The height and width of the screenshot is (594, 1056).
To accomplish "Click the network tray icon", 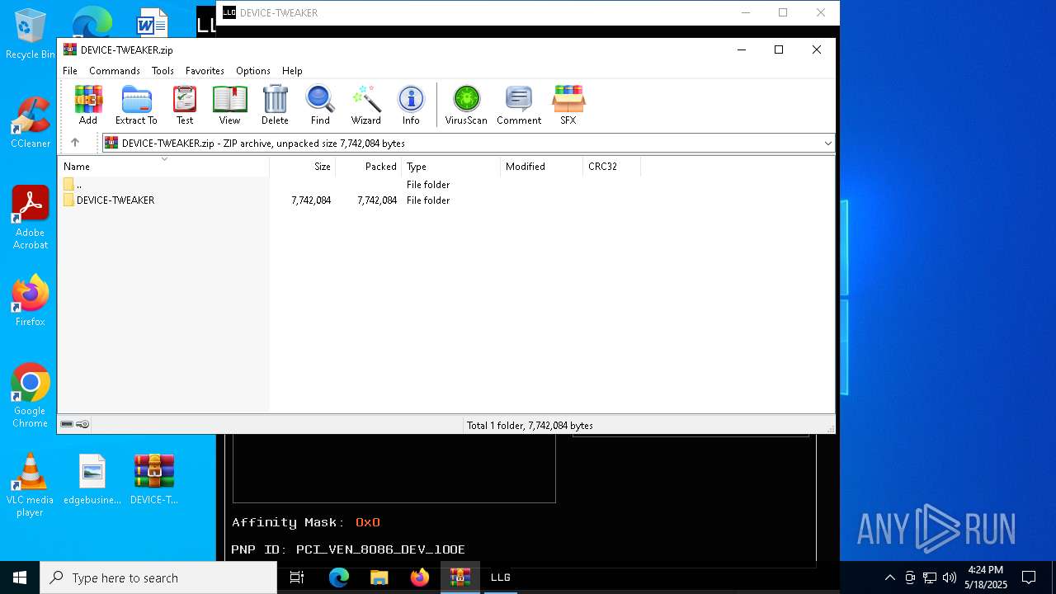I will click(930, 577).
